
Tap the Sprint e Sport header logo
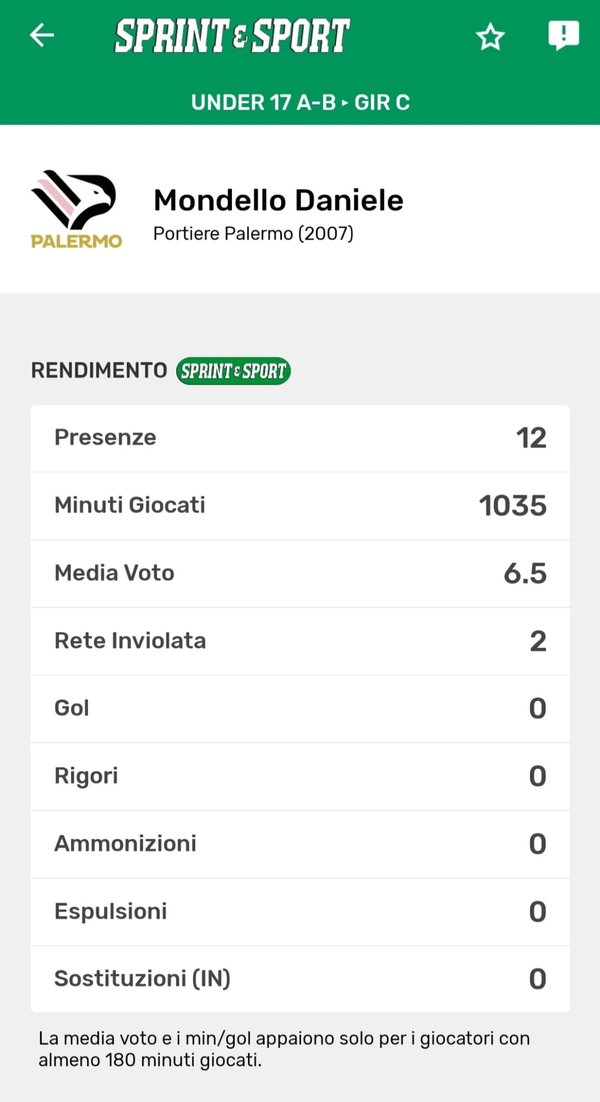(x=232, y=36)
